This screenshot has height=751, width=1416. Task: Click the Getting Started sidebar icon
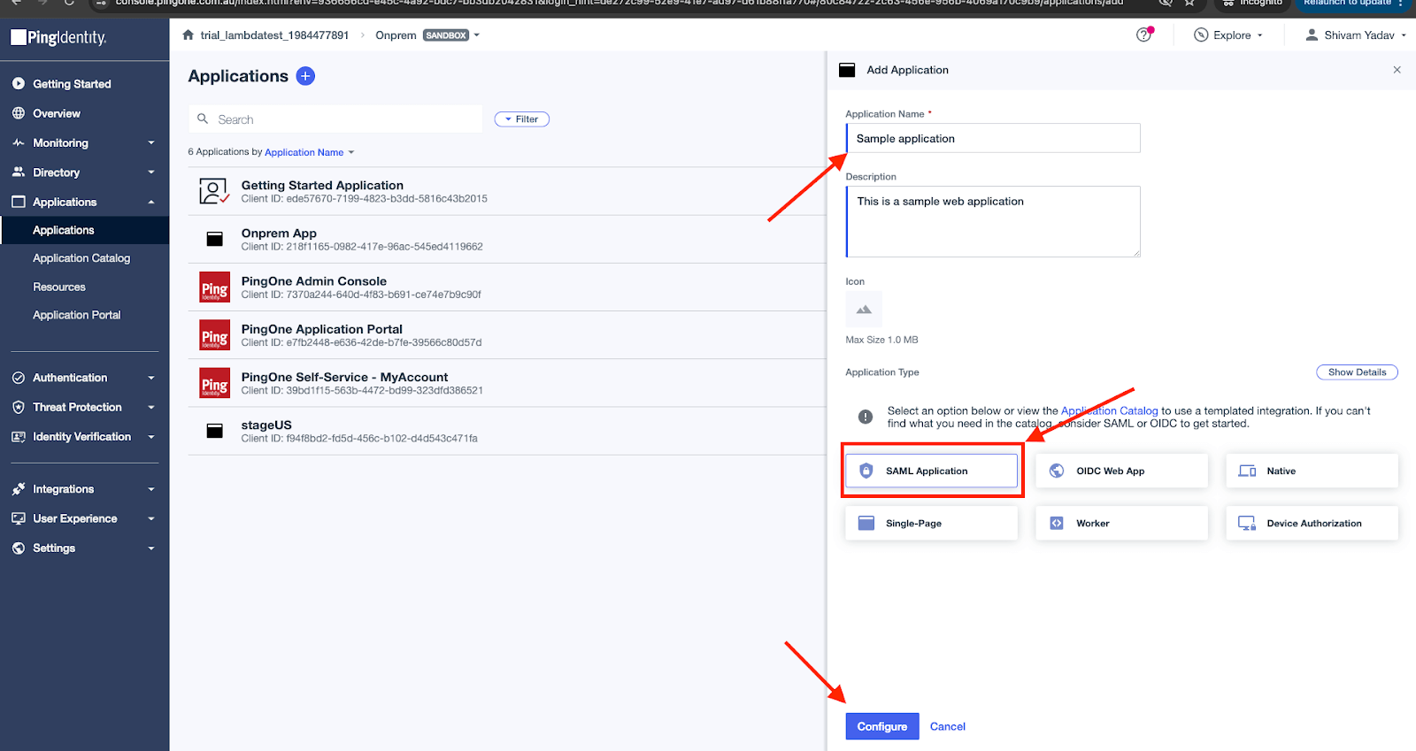19,84
